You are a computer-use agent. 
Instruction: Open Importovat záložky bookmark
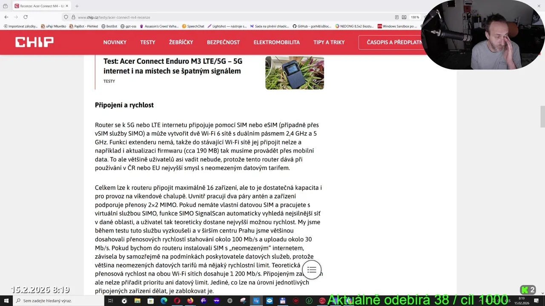[x=20, y=26]
